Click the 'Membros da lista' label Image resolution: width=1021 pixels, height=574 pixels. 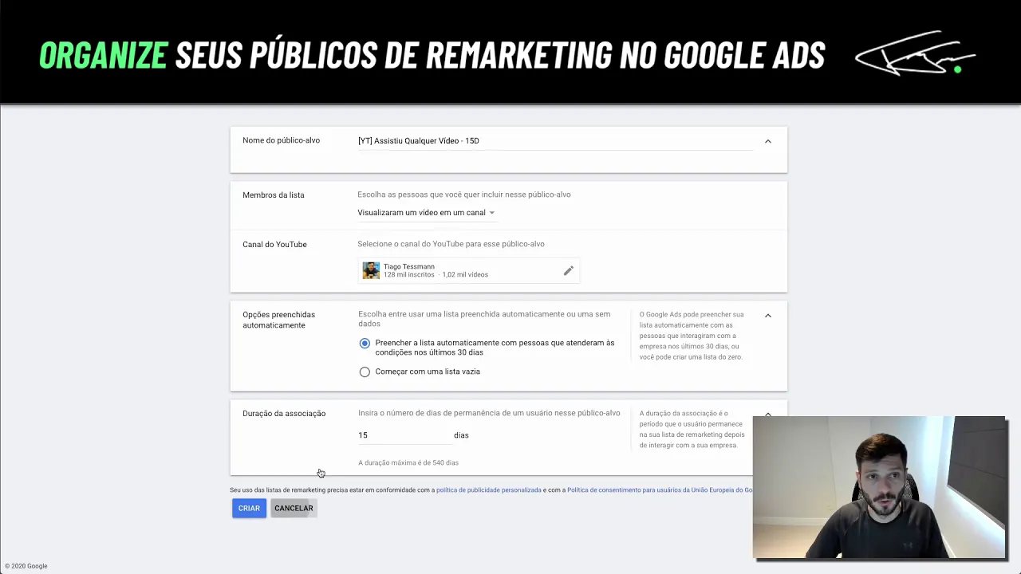pos(273,195)
